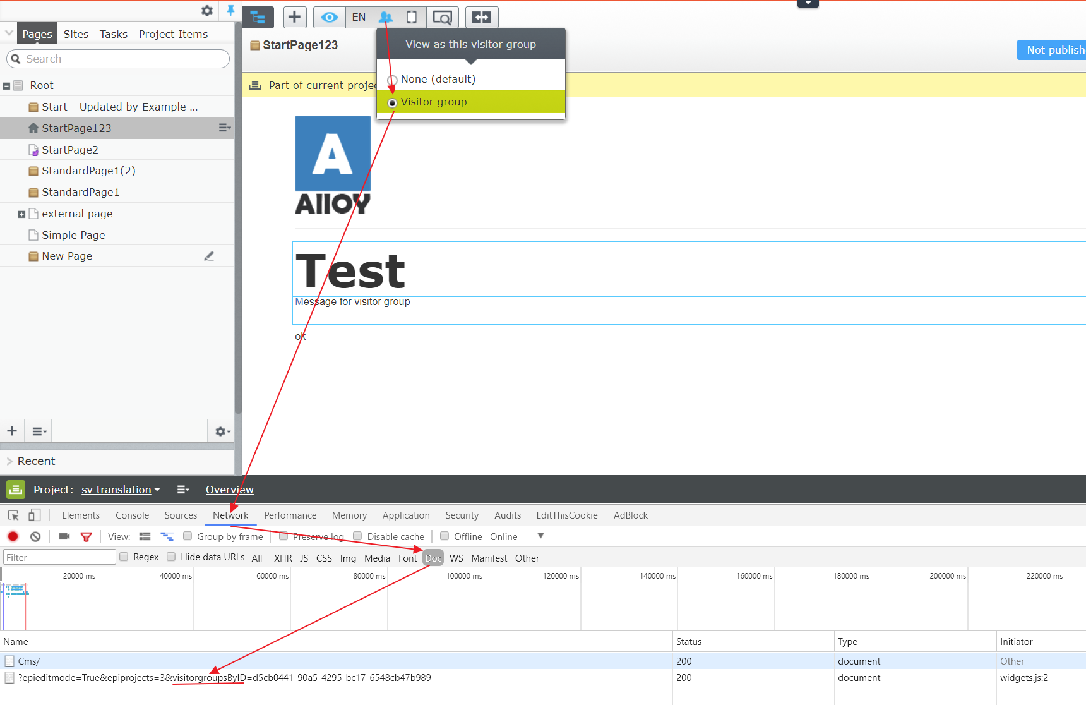
Task: Toggle the eye preview icon
Action: [x=329, y=18]
